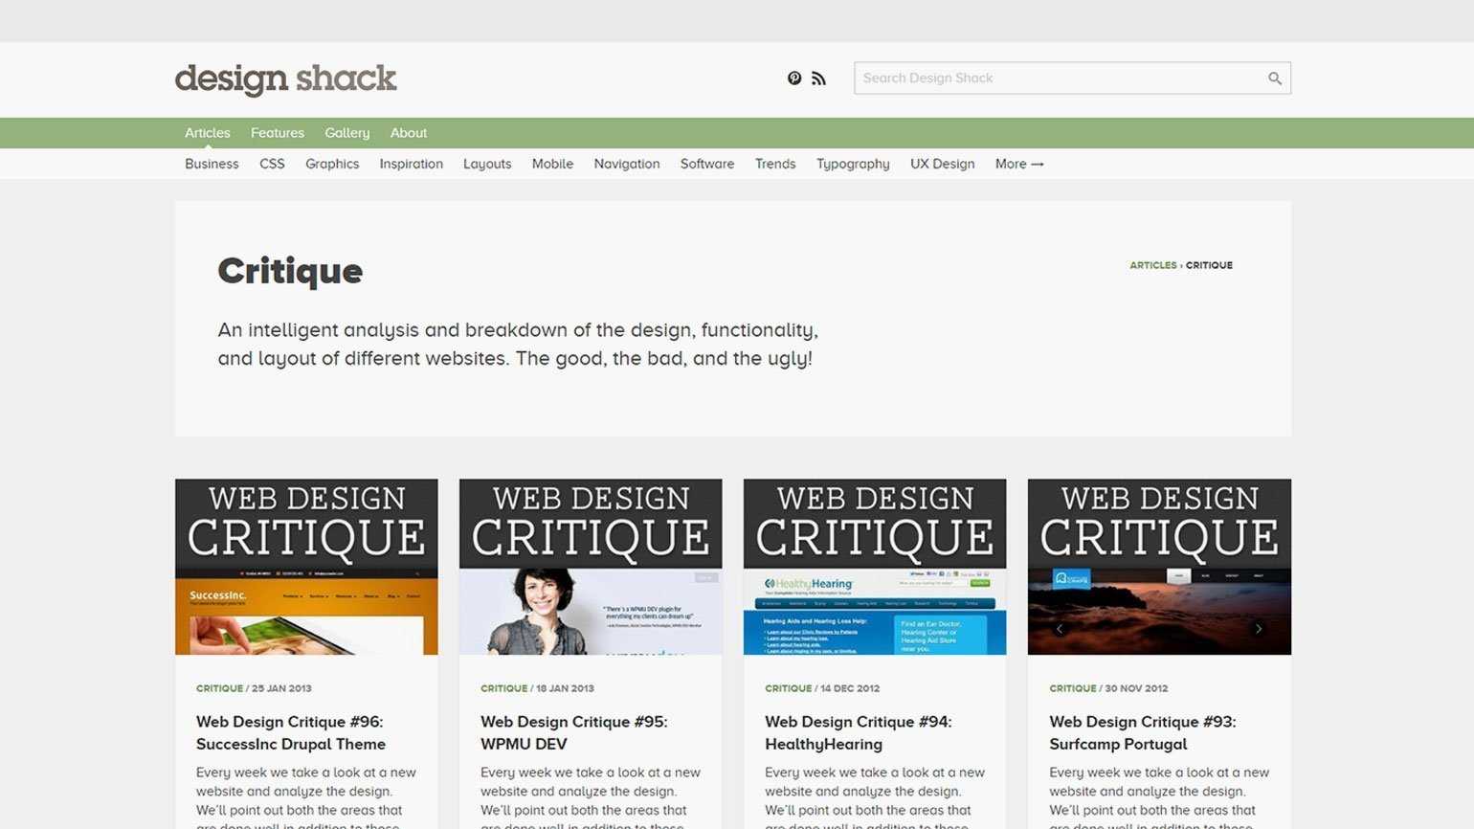1474x829 pixels.
Task: Click the design shack logo
Action: (x=285, y=78)
